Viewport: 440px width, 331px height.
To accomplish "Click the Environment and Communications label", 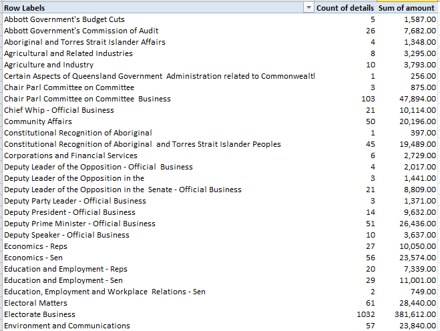I will click(x=67, y=326).
